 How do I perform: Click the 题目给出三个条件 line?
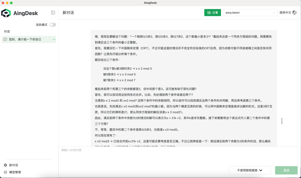pos(107,60)
